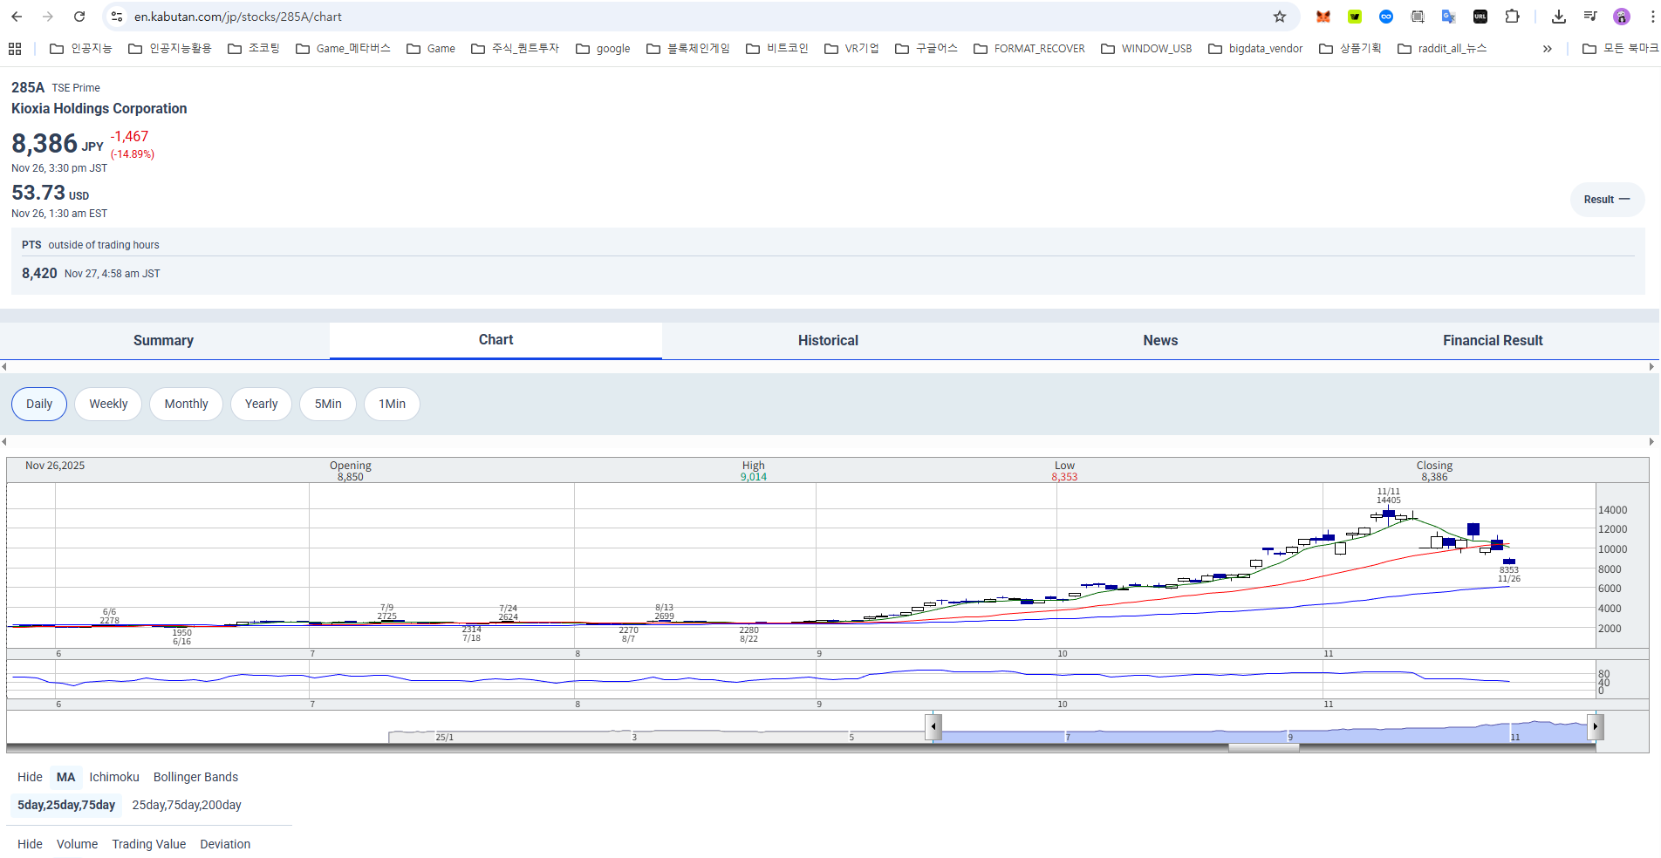The height and width of the screenshot is (858, 1661).
Task: Enable Bollinger Bands overlay
Action: pyautogui.click(x=195, y=777)
